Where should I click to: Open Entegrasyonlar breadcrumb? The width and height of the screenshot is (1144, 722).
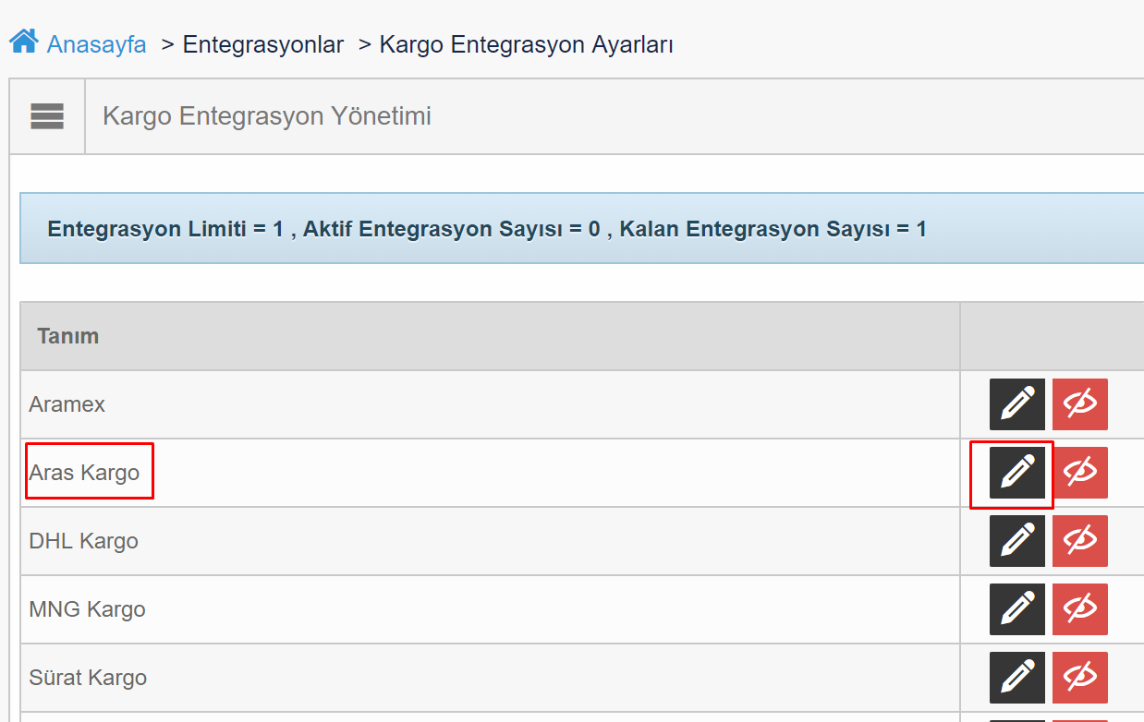click(x=263, y=44)
